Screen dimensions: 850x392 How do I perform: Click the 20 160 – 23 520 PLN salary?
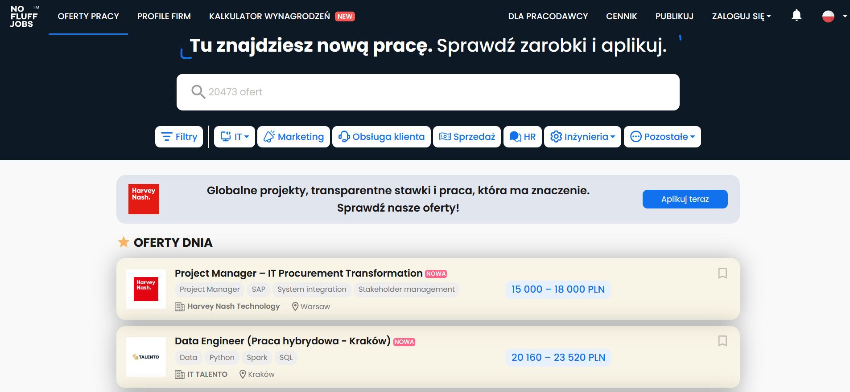[x=558, y=358]
